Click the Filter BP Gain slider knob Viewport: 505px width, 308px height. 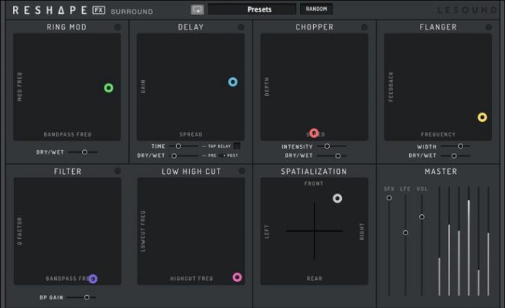87,297
